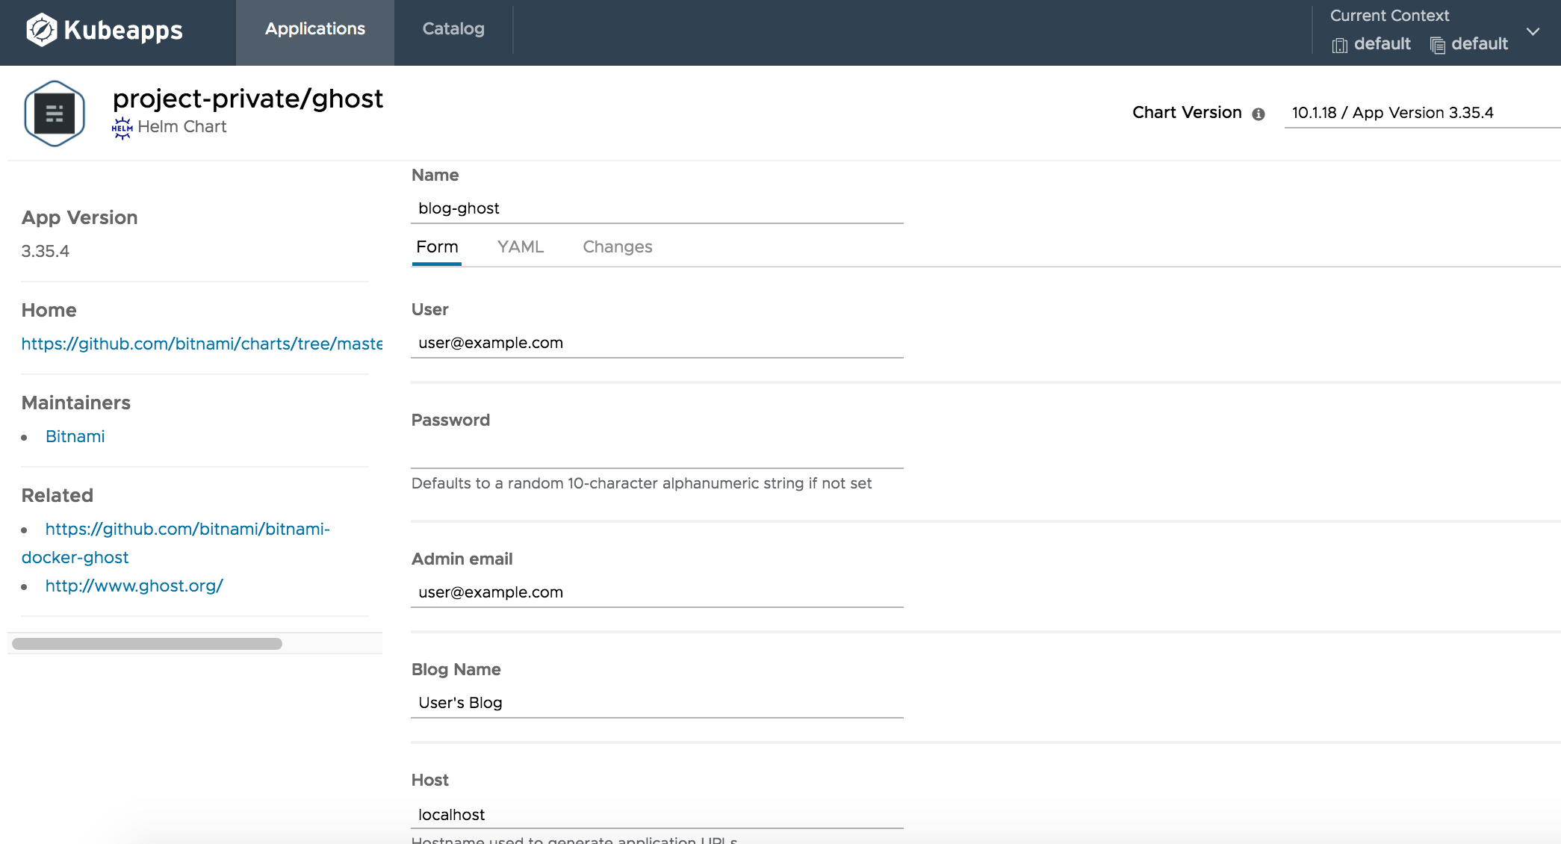Expand the Current Context chevron
This screenshot has height=844, width=1561.
tap(1533, 32)
